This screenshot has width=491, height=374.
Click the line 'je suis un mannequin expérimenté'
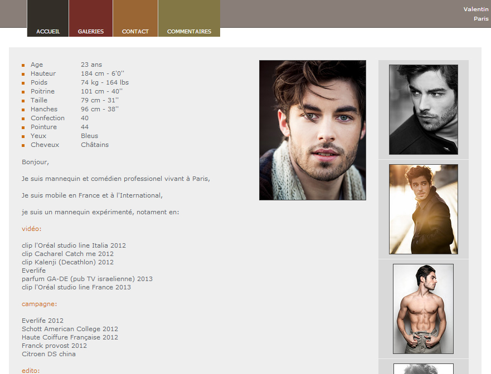point(100,212)
